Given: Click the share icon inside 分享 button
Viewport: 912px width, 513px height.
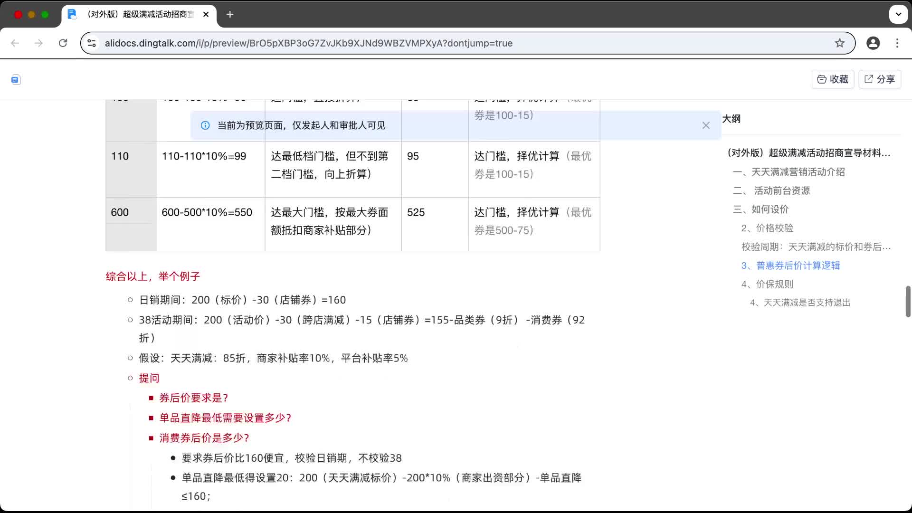Looking at the screenshot, I should coord(869,79).
